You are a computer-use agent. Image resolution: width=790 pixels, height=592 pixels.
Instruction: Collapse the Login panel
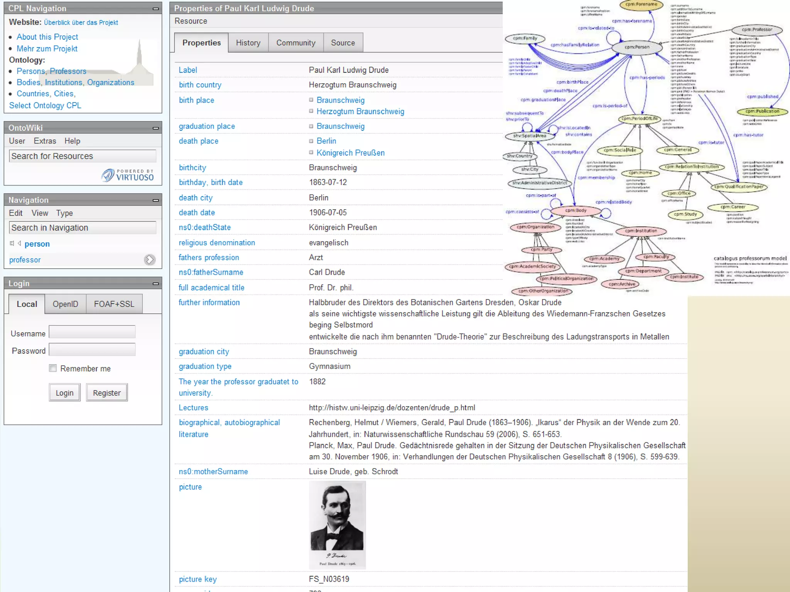tap(155, 284)
